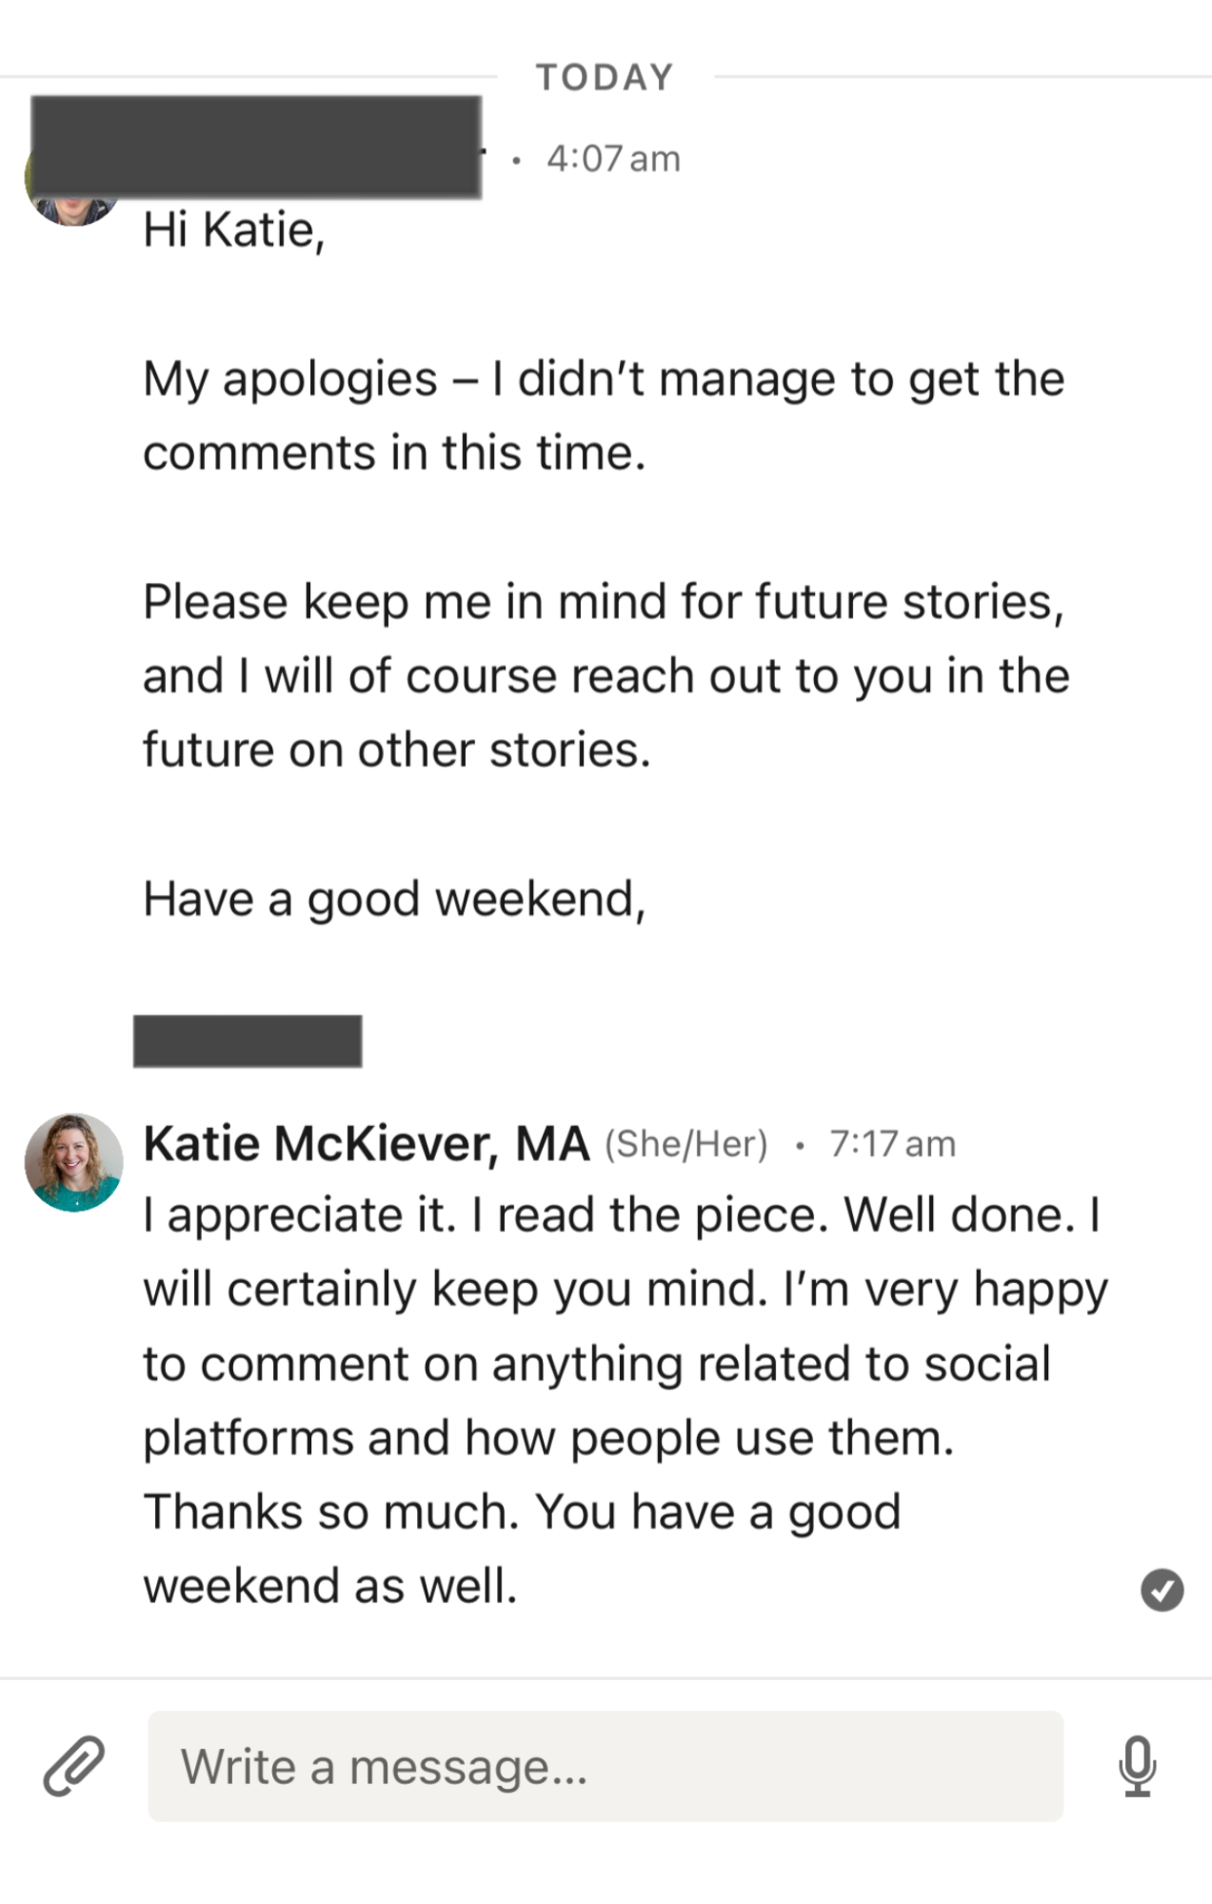This screenshot has width=1212, height=1904.
Task: Select the "Hi Katie," greeting line
Action: pos(234,230)
